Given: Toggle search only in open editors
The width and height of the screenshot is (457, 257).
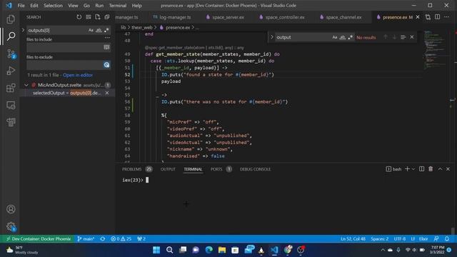Looking at the screenshot, I should pos(106,47).
